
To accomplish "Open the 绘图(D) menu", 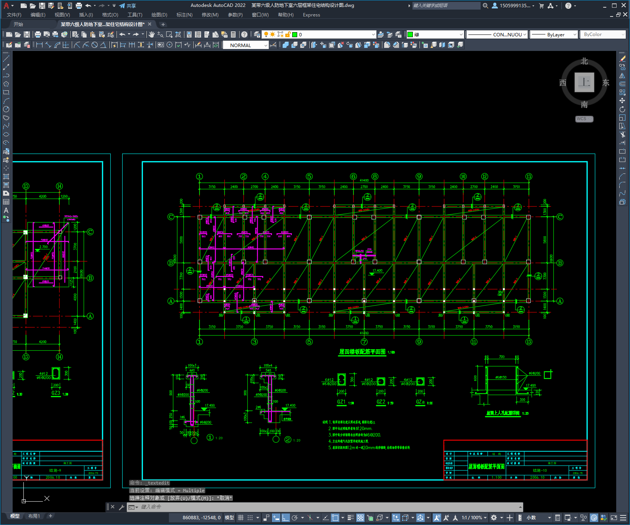I will (159, 15).
